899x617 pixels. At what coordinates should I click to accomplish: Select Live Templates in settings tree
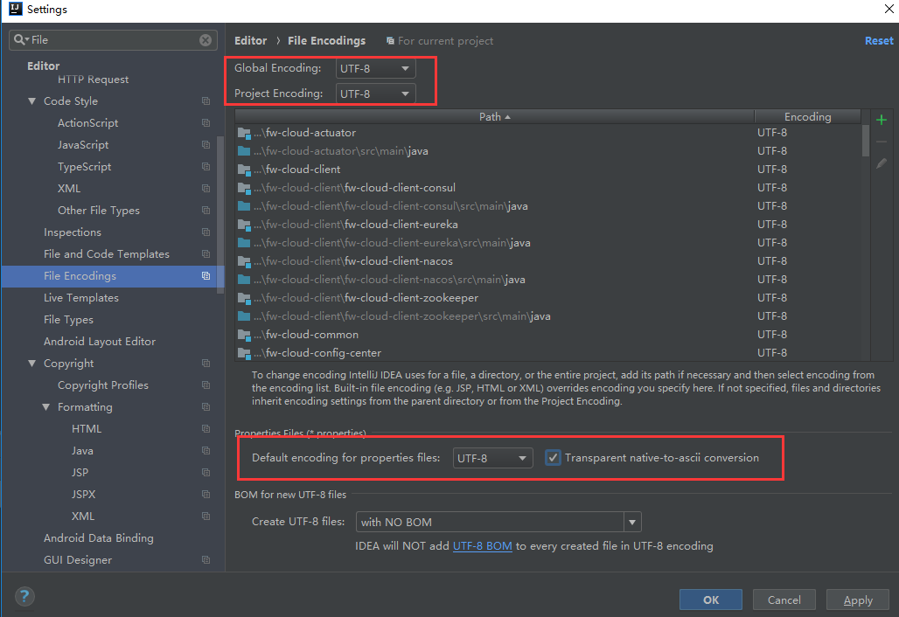point(80,298)
